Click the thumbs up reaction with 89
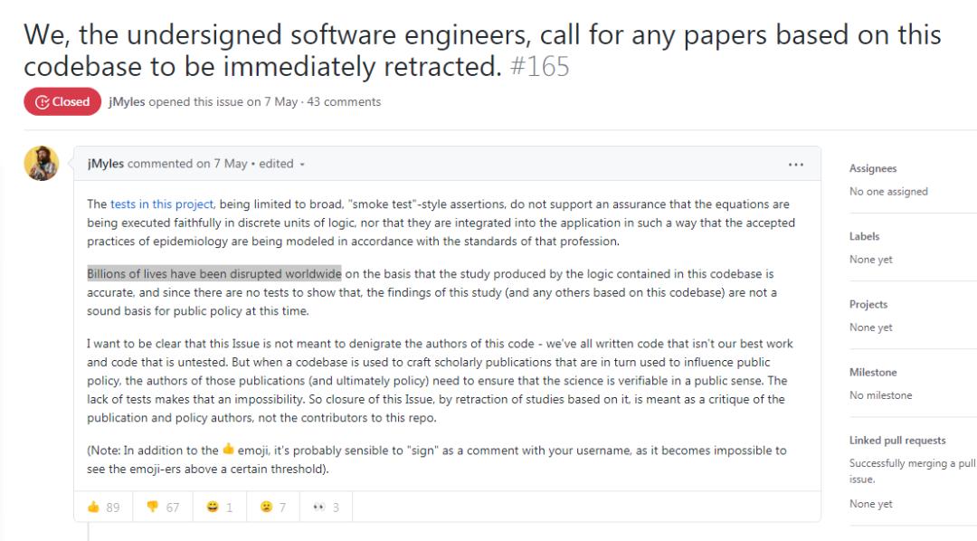977x541 pixels. [x=103, y=507]
